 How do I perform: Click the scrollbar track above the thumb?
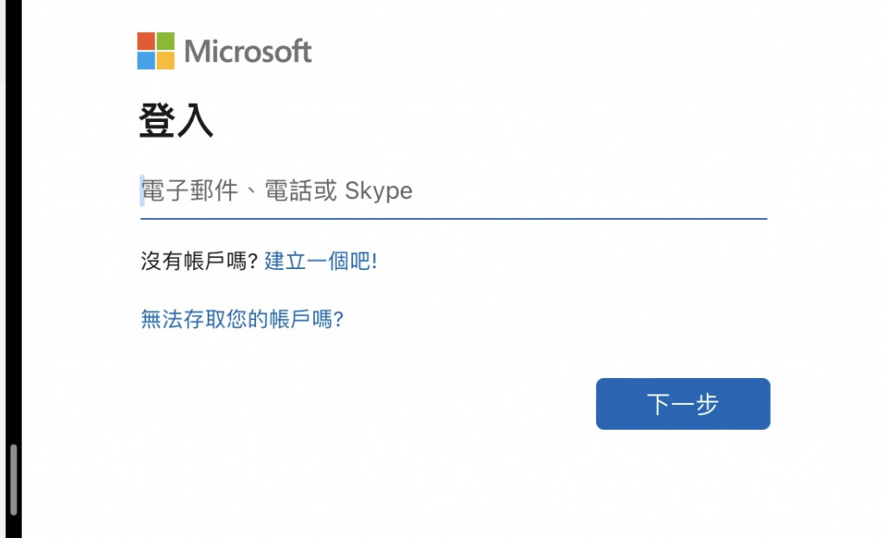[x=13, y=259]
